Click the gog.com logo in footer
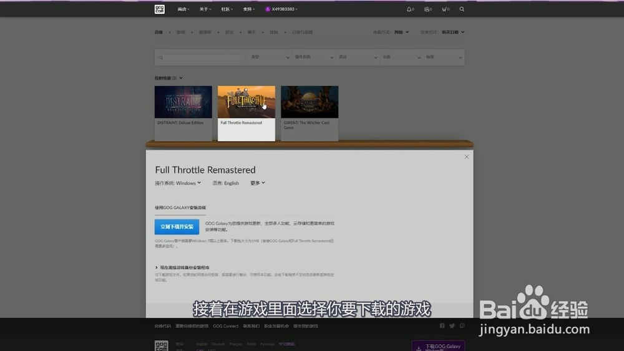The width and height of the screenshot is (624, 351). click(161, 345)
